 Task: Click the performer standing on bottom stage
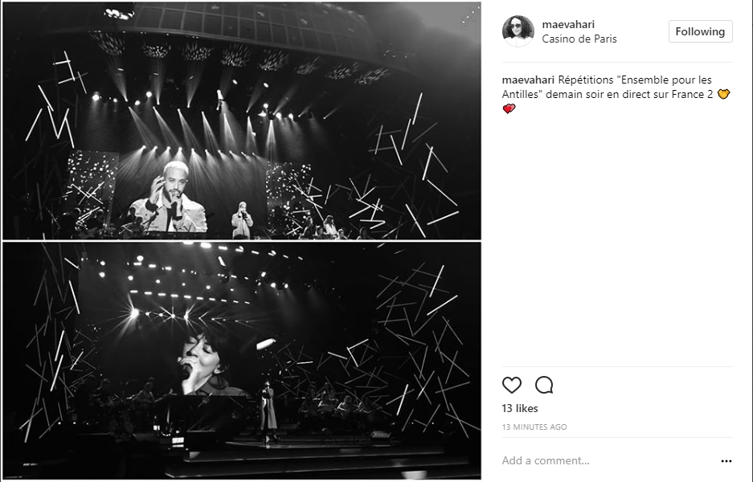coord(268,411)
